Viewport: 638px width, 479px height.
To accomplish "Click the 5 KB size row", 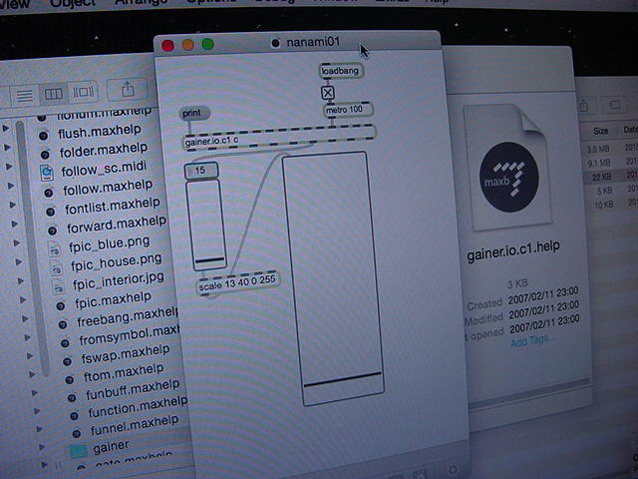I will coord(605,191).
